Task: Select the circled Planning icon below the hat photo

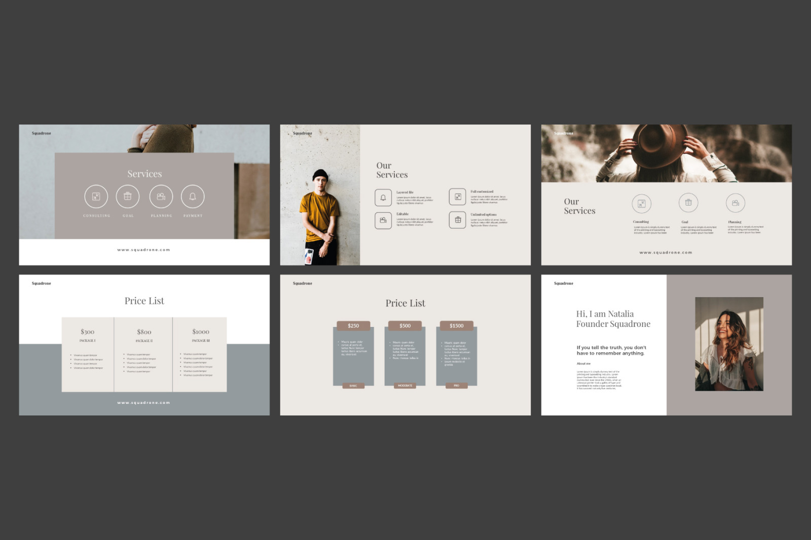Action: 735,203
